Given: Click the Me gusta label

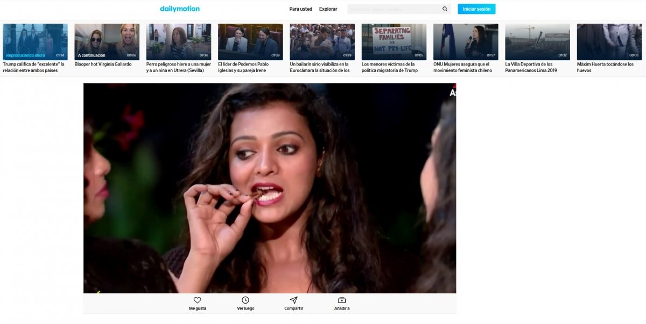Looking at the screenshot, I should (197, 308).
